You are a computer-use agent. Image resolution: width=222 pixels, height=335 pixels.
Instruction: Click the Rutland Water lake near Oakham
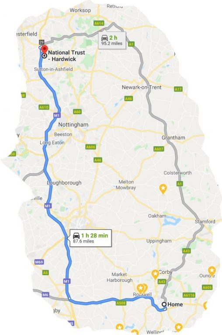point(171,221)
